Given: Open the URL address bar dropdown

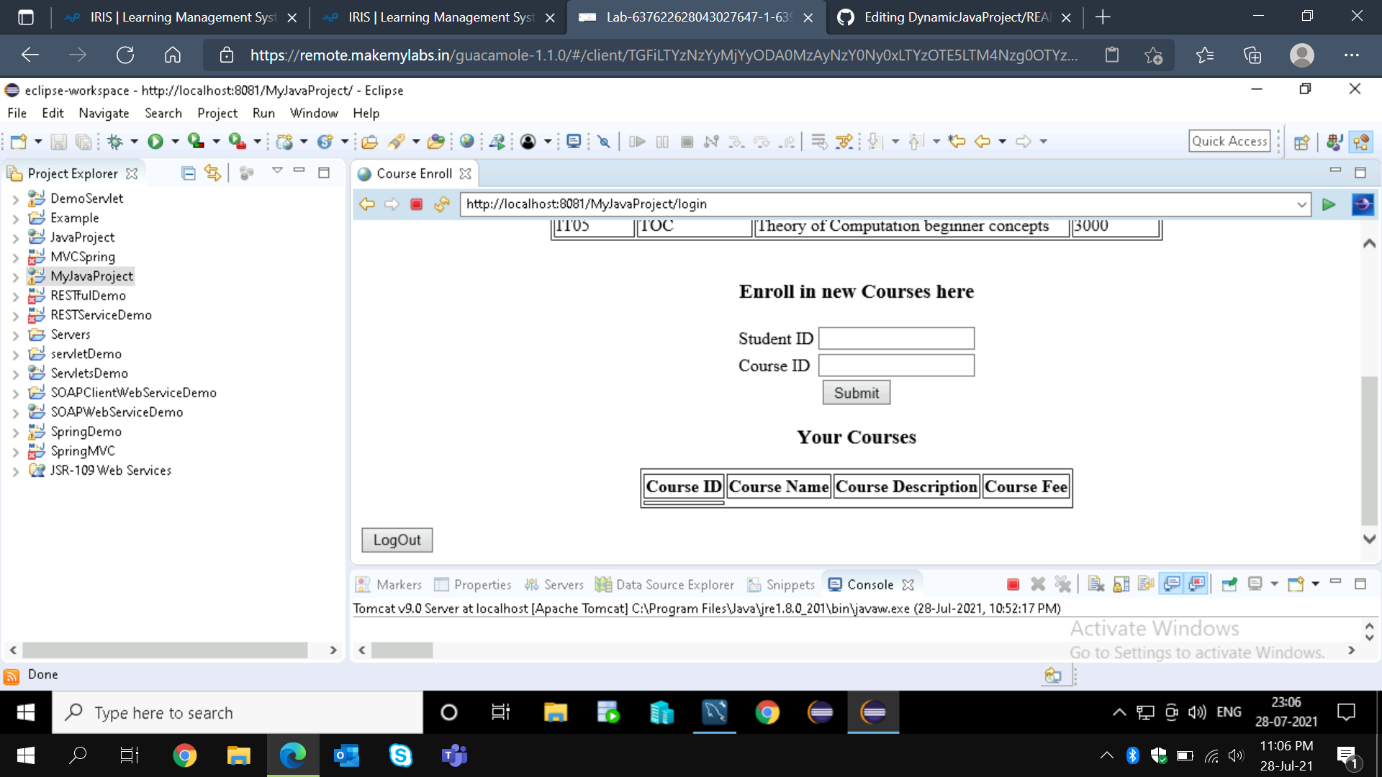Looking at the screenshot, I should point(1301,204).
